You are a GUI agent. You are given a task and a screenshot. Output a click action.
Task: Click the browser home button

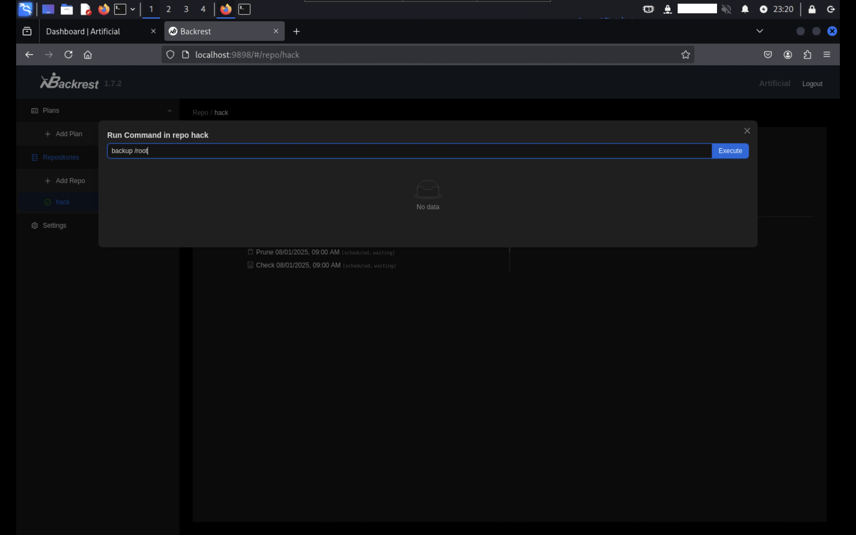88,54
